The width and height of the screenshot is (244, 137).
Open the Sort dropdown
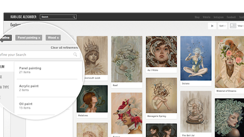222,26
